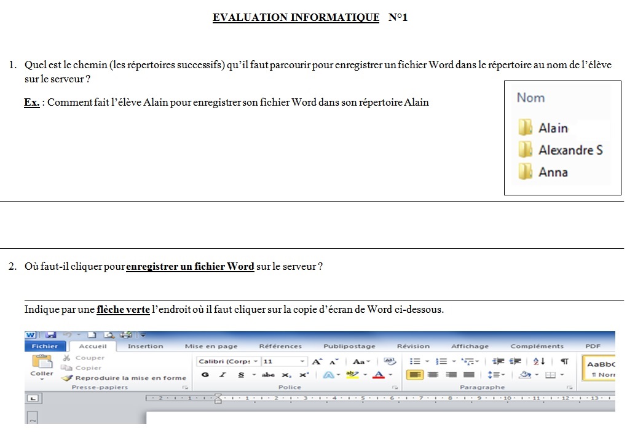Pick the paragraph shading paint bucket
This screenshot has width=627, height=432.
pos(524,375)
